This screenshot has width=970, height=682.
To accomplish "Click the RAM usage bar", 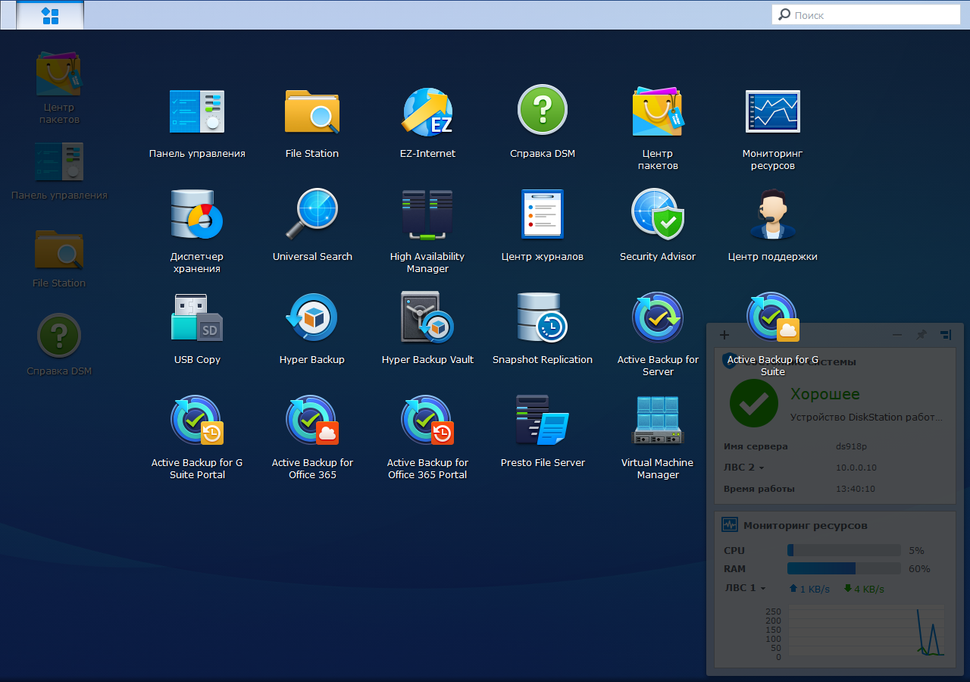I will [x=844, y=569].
